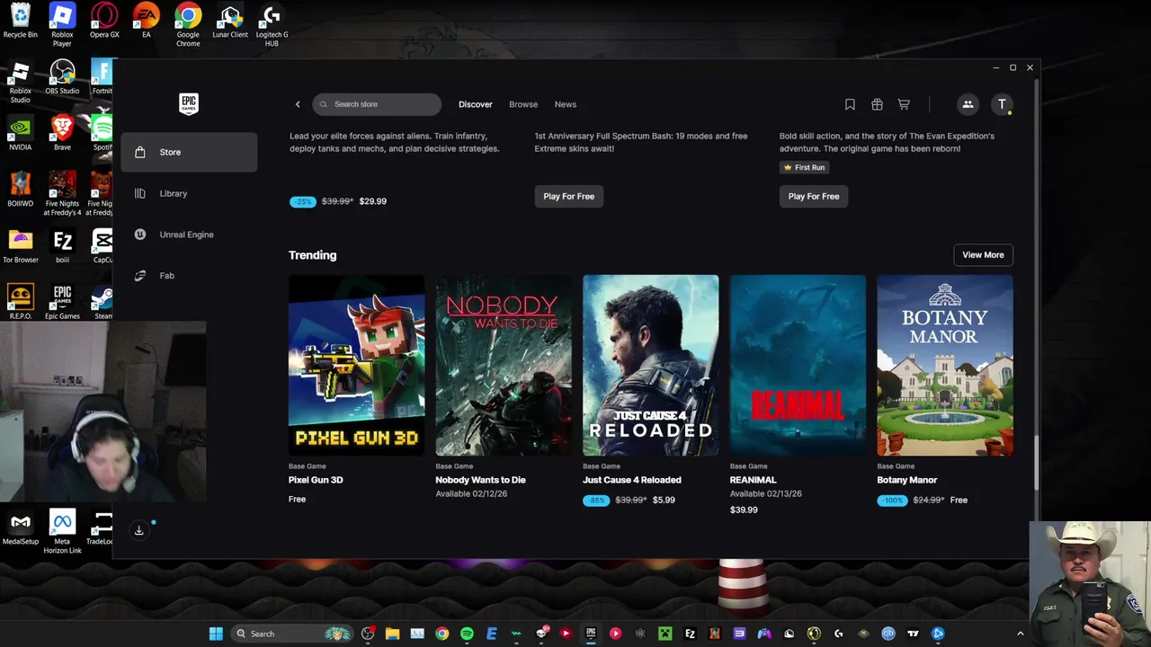Open File Explorer from the taskbar

pos(392,634)
